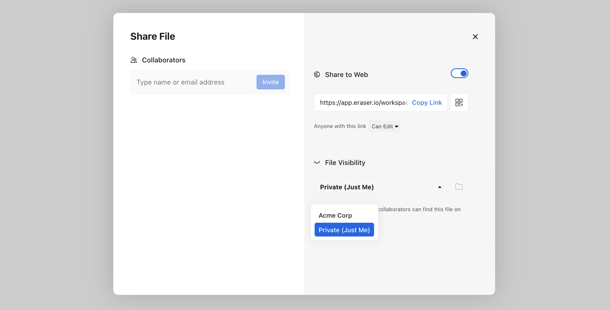610x310 pixels.
Task: Open the Can Edit permission dropdown
Action: (x=385, y=126)
